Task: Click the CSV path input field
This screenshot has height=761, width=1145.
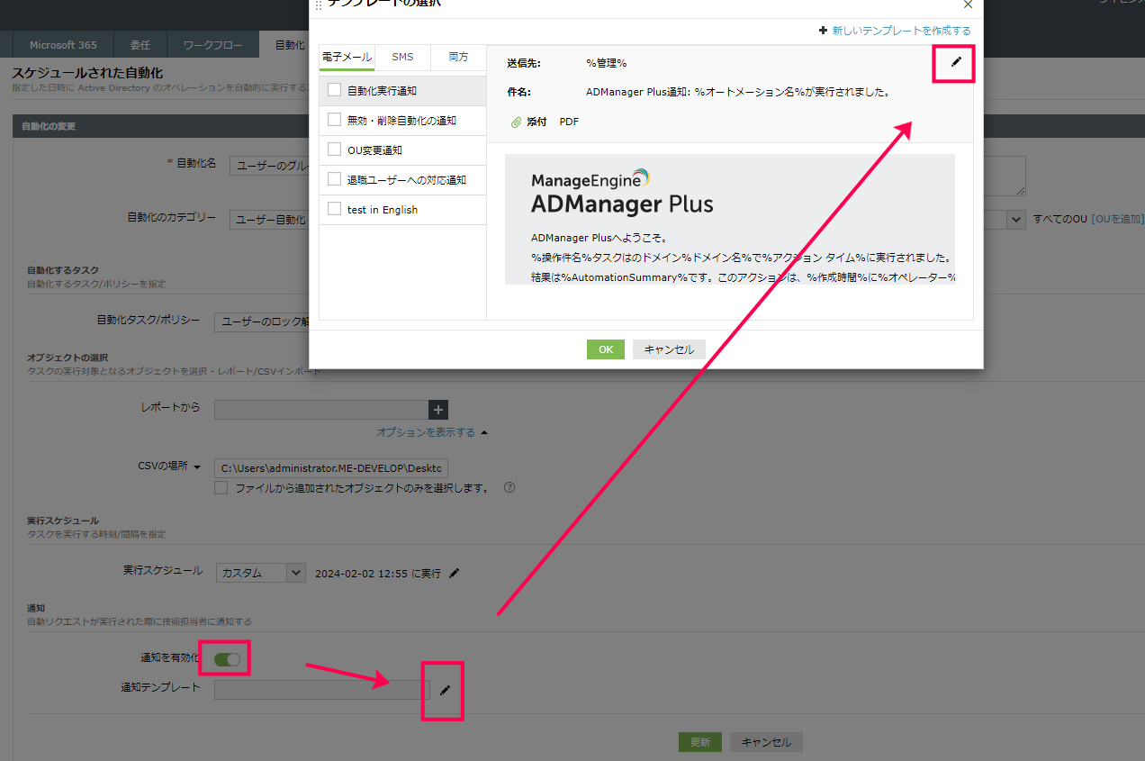Action: point(331,468)
